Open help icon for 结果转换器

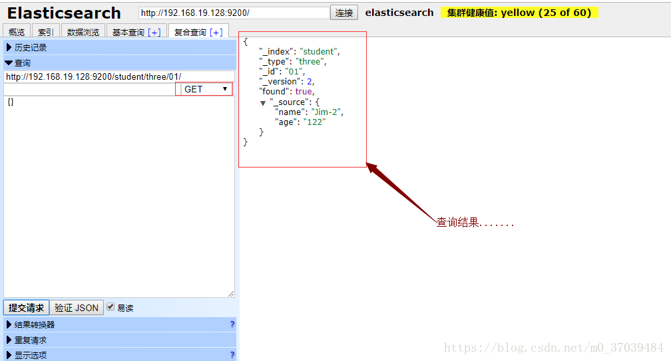pos(232,324)
